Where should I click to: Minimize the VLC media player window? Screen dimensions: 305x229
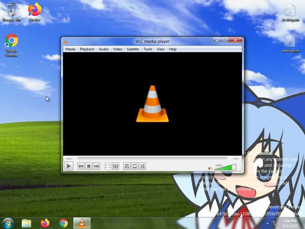point(217,40)
